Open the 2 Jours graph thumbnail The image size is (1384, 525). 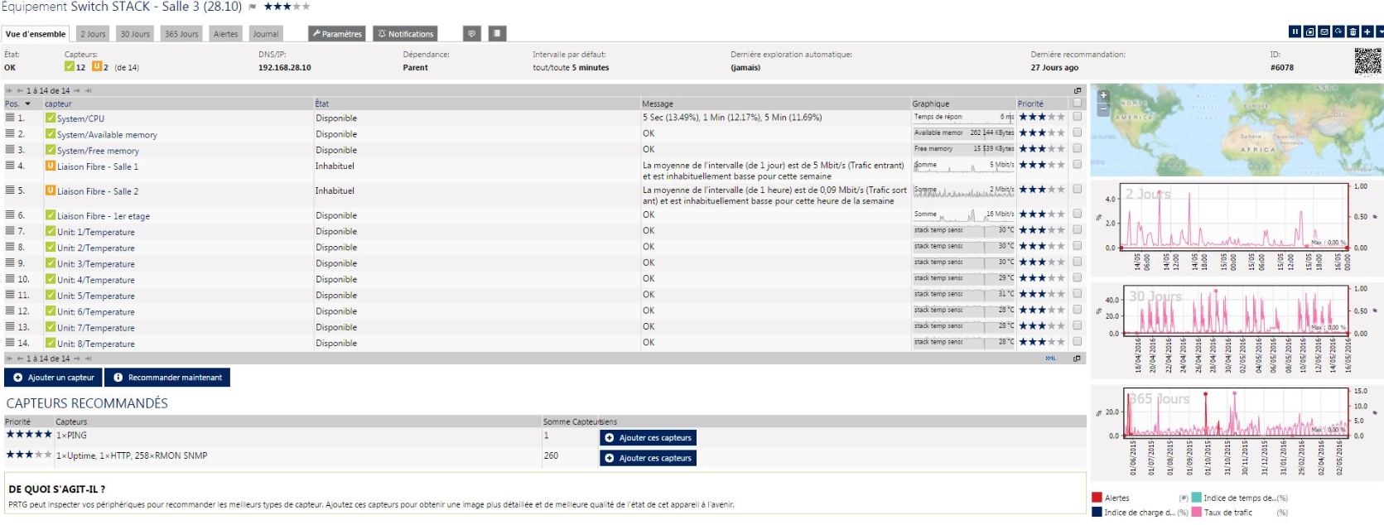(1235, 227)
